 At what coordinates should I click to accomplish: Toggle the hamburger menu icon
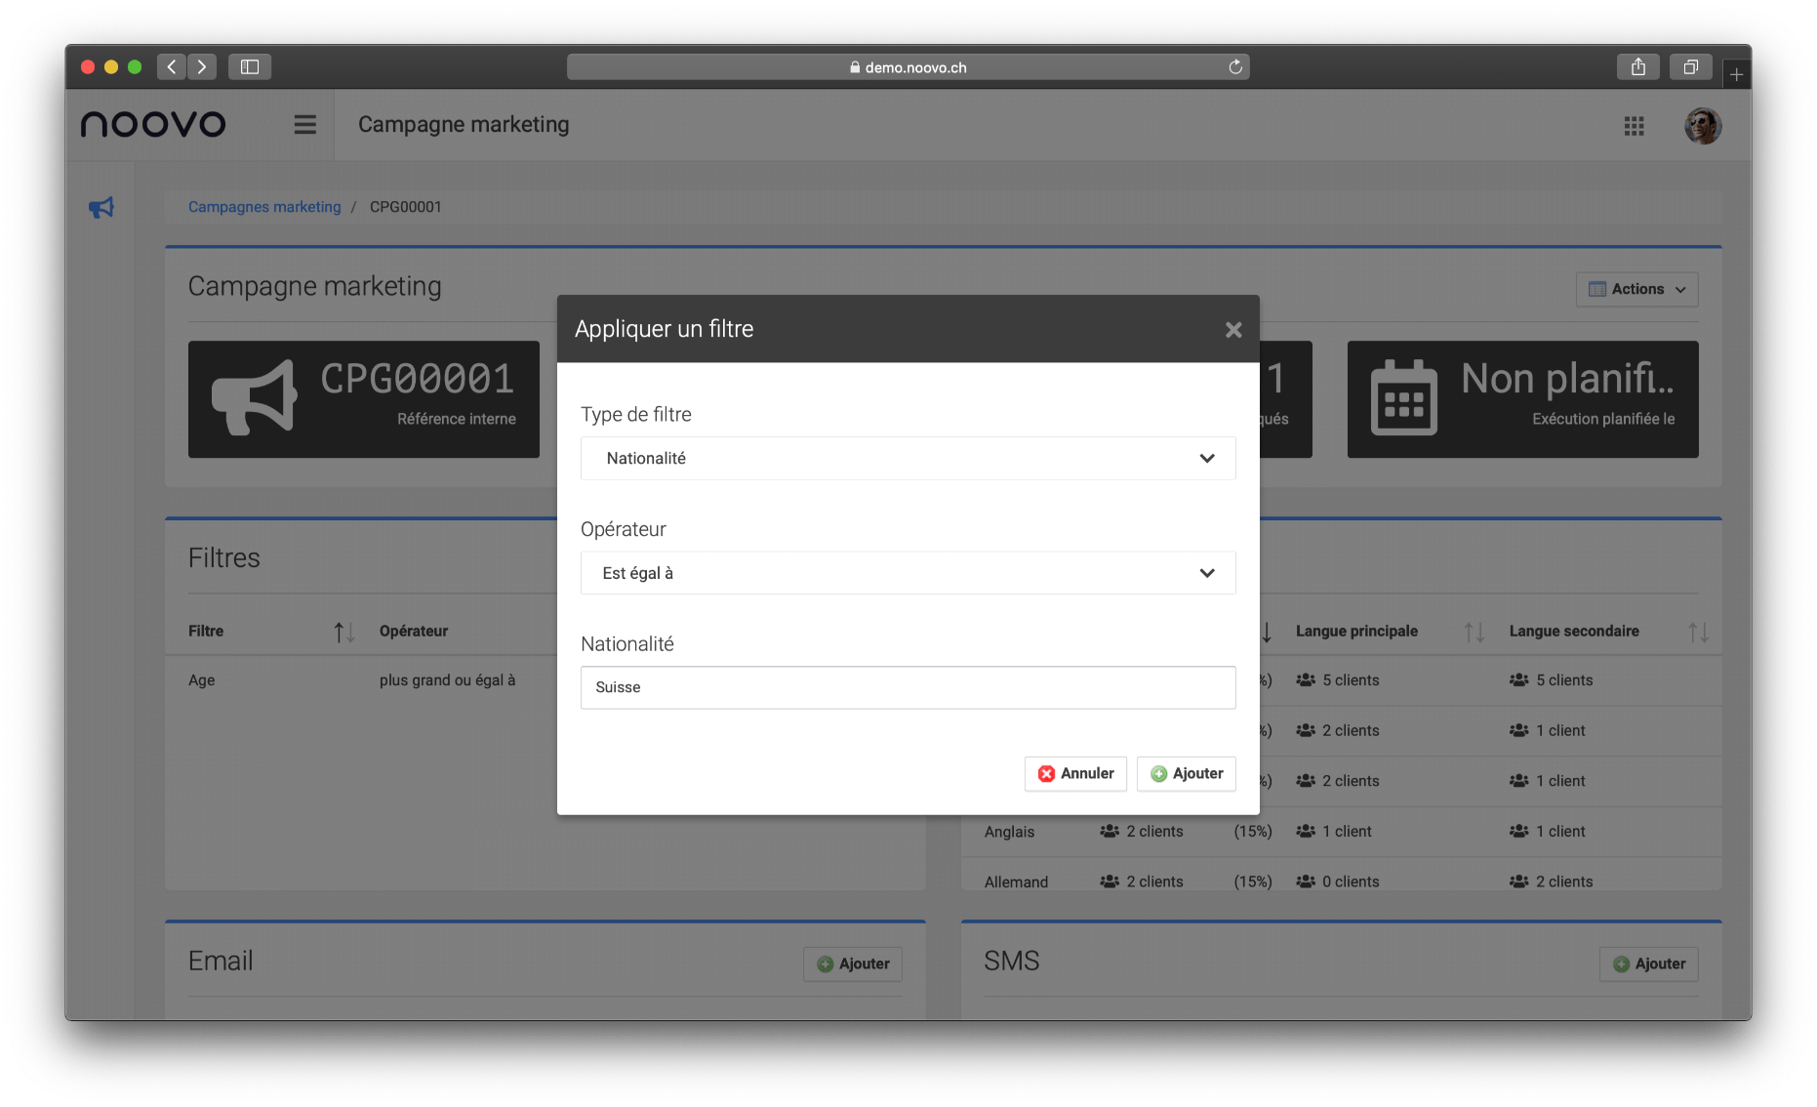click(304, 125)
